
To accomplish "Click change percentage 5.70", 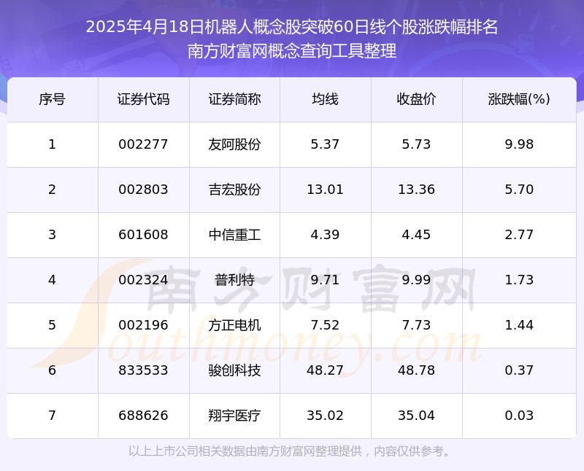I will click(519, 190).
